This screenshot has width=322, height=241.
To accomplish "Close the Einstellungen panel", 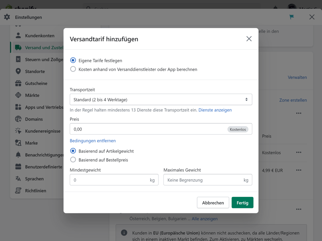I will (x=312, y=17).
